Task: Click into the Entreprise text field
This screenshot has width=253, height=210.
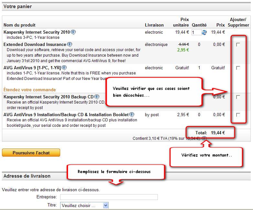Action: 109,197
